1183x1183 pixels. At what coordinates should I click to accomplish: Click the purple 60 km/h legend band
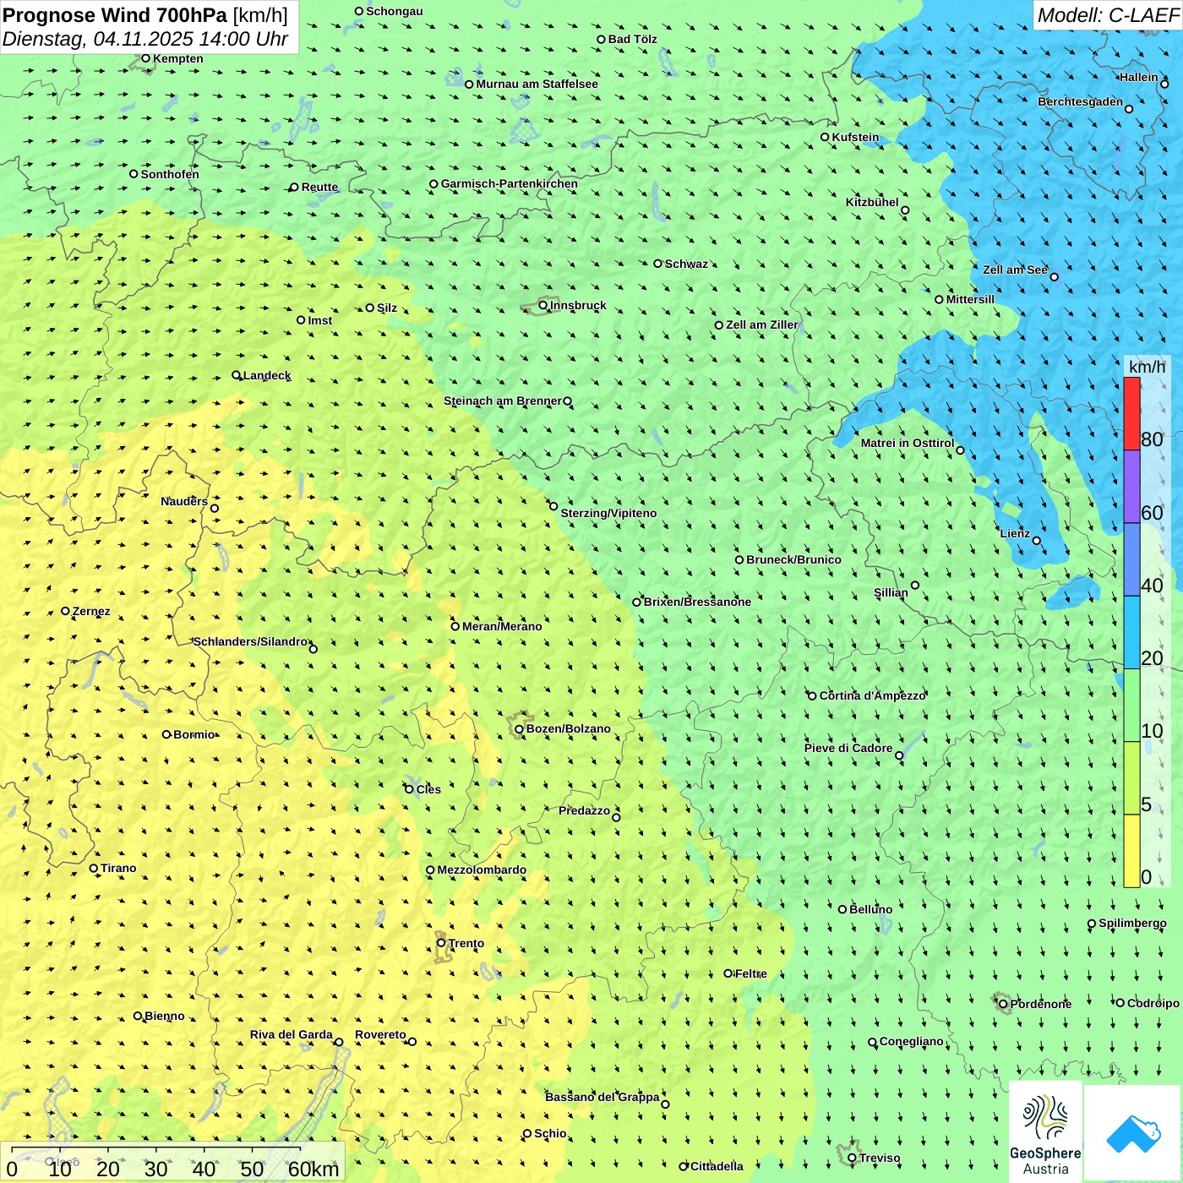[x=1131, y=487]
